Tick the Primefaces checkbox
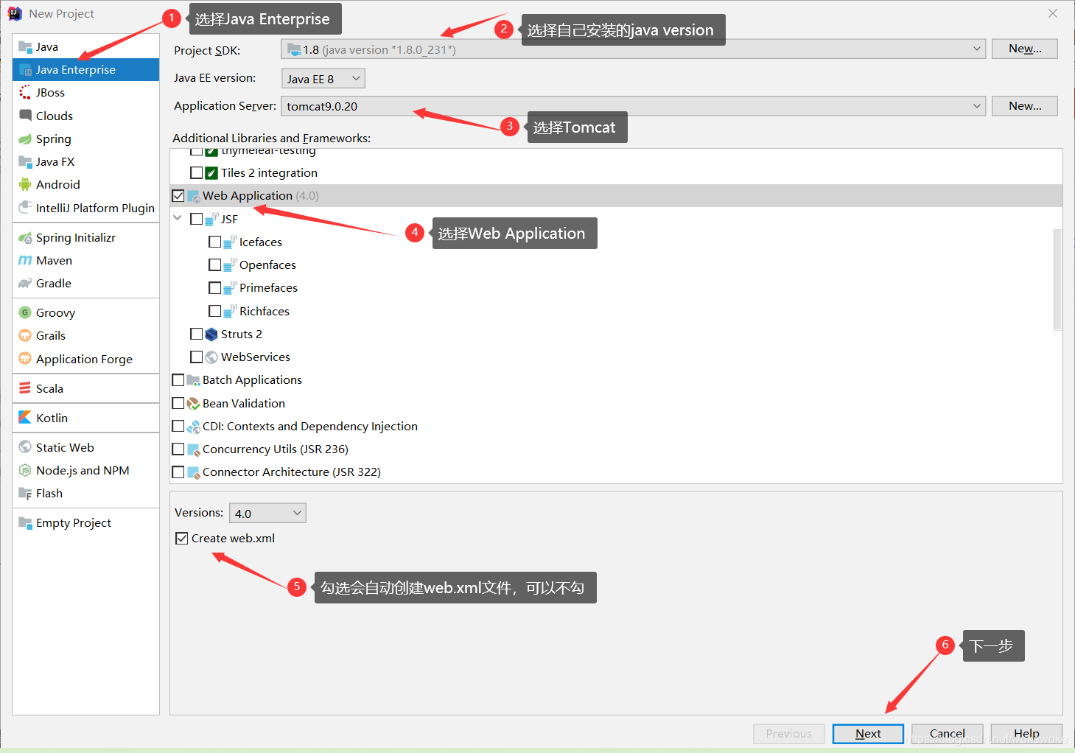This screenshot has width=1075, height=753. (214, 287)
